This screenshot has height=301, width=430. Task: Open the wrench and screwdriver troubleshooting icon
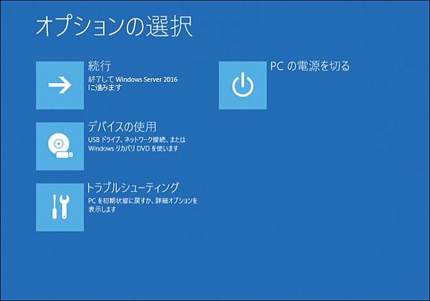[60, 207]
